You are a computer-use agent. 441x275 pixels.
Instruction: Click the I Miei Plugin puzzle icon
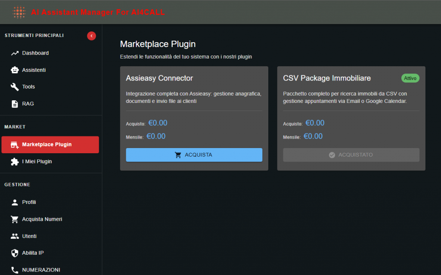tap(15, 162)
